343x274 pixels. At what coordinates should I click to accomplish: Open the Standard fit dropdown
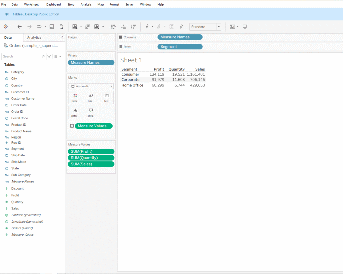[205, 27]
